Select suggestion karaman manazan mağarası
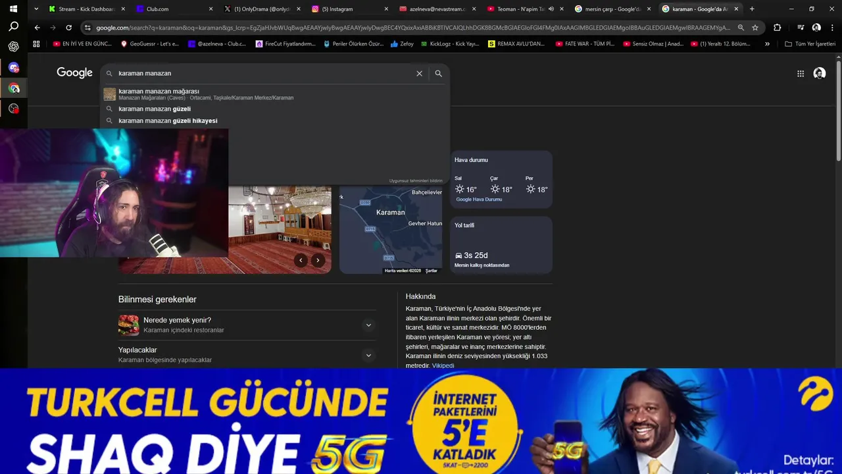Image resolution: width=842 pixels, height=474 pixels. 275,94
